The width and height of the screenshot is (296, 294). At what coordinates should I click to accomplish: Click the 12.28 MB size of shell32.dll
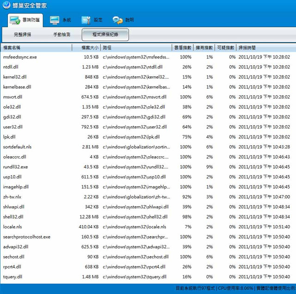89,217
